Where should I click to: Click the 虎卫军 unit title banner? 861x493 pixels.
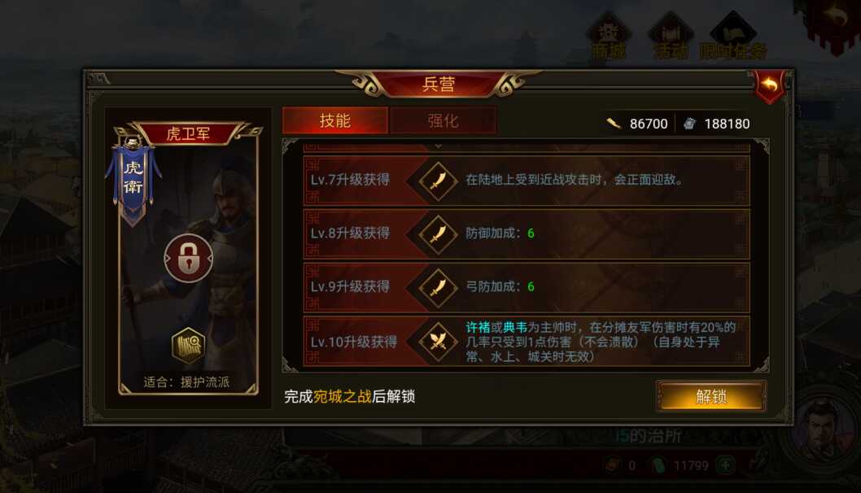188,133
